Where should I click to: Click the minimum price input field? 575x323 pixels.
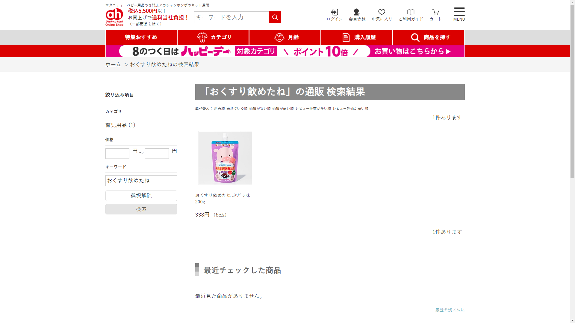point(117,153)
